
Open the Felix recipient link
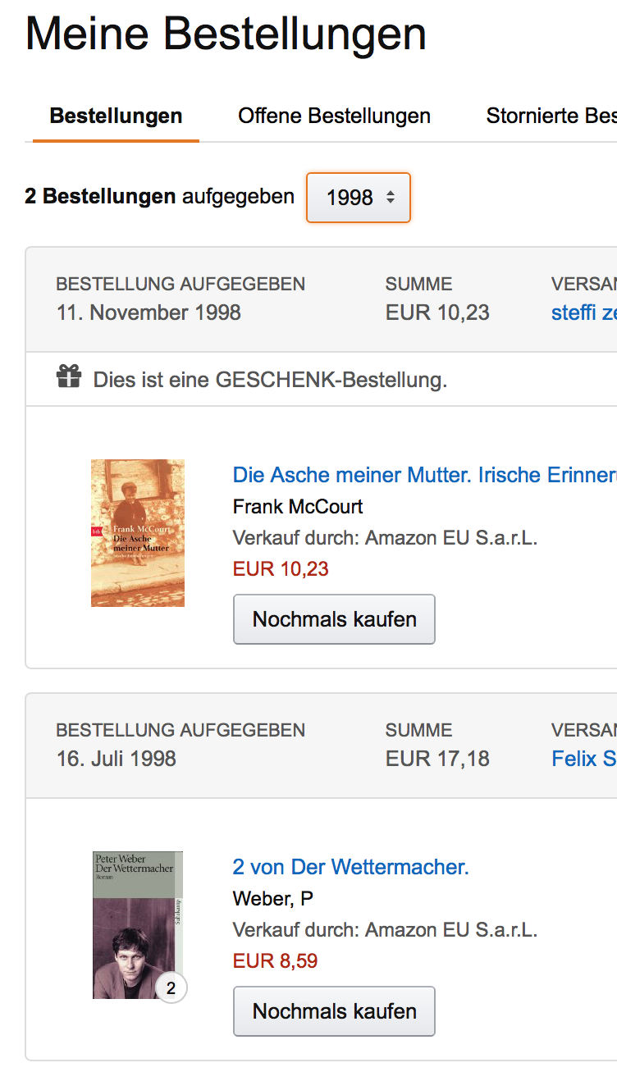pyautogui.click(x=583, y=759)
